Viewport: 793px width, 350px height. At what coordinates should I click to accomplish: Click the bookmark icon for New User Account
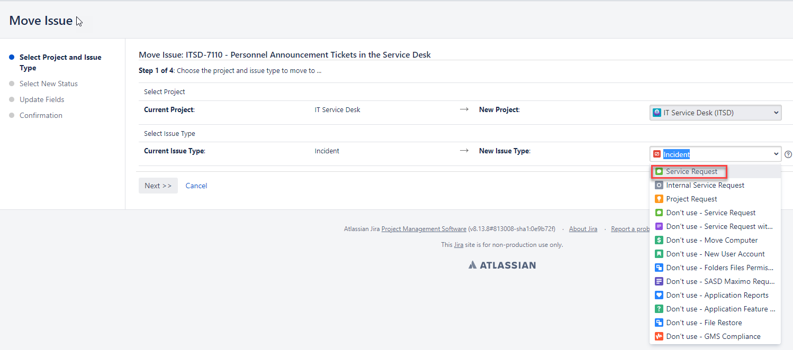click(x=659, y=254)
